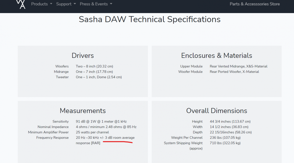Select '710 lbs (322.05 kg)' value

[x=225, y=143]
